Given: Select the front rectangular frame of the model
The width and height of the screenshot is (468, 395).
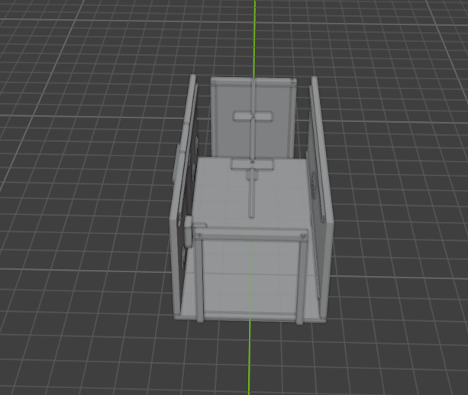Looking at the screenshot, I should click(250, 276).
